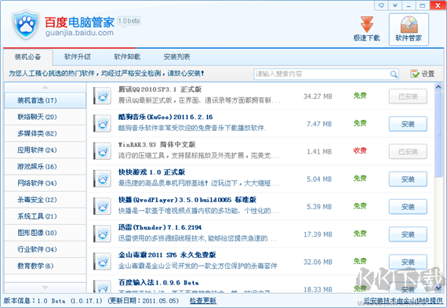Viewport: 447px width, 308px height.
Task: Click the 酷狗音乐 software icon
Action: click(x=103, y=124)
